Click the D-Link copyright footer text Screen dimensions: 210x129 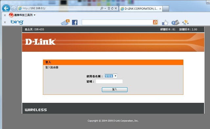(x=113, y=121)
